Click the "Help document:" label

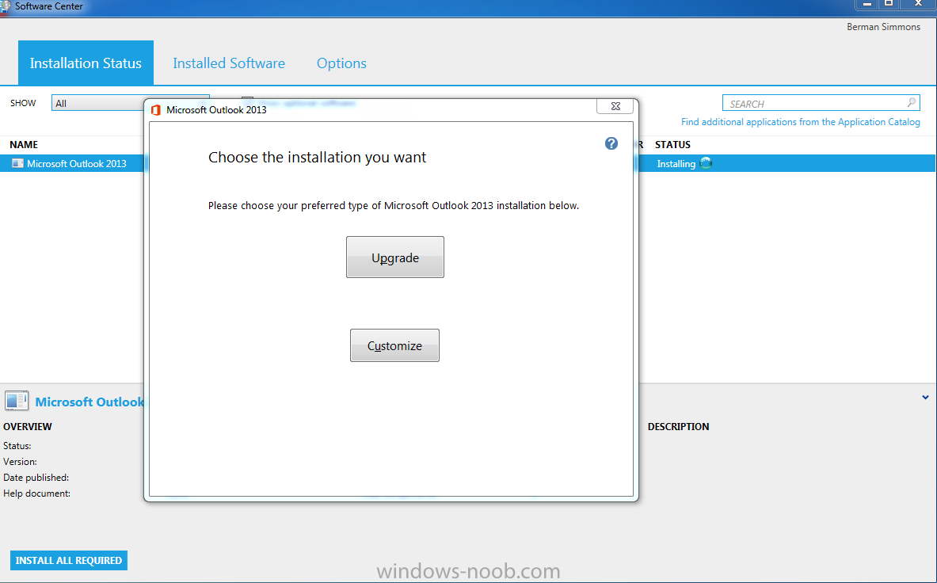[x=36, y=493]
